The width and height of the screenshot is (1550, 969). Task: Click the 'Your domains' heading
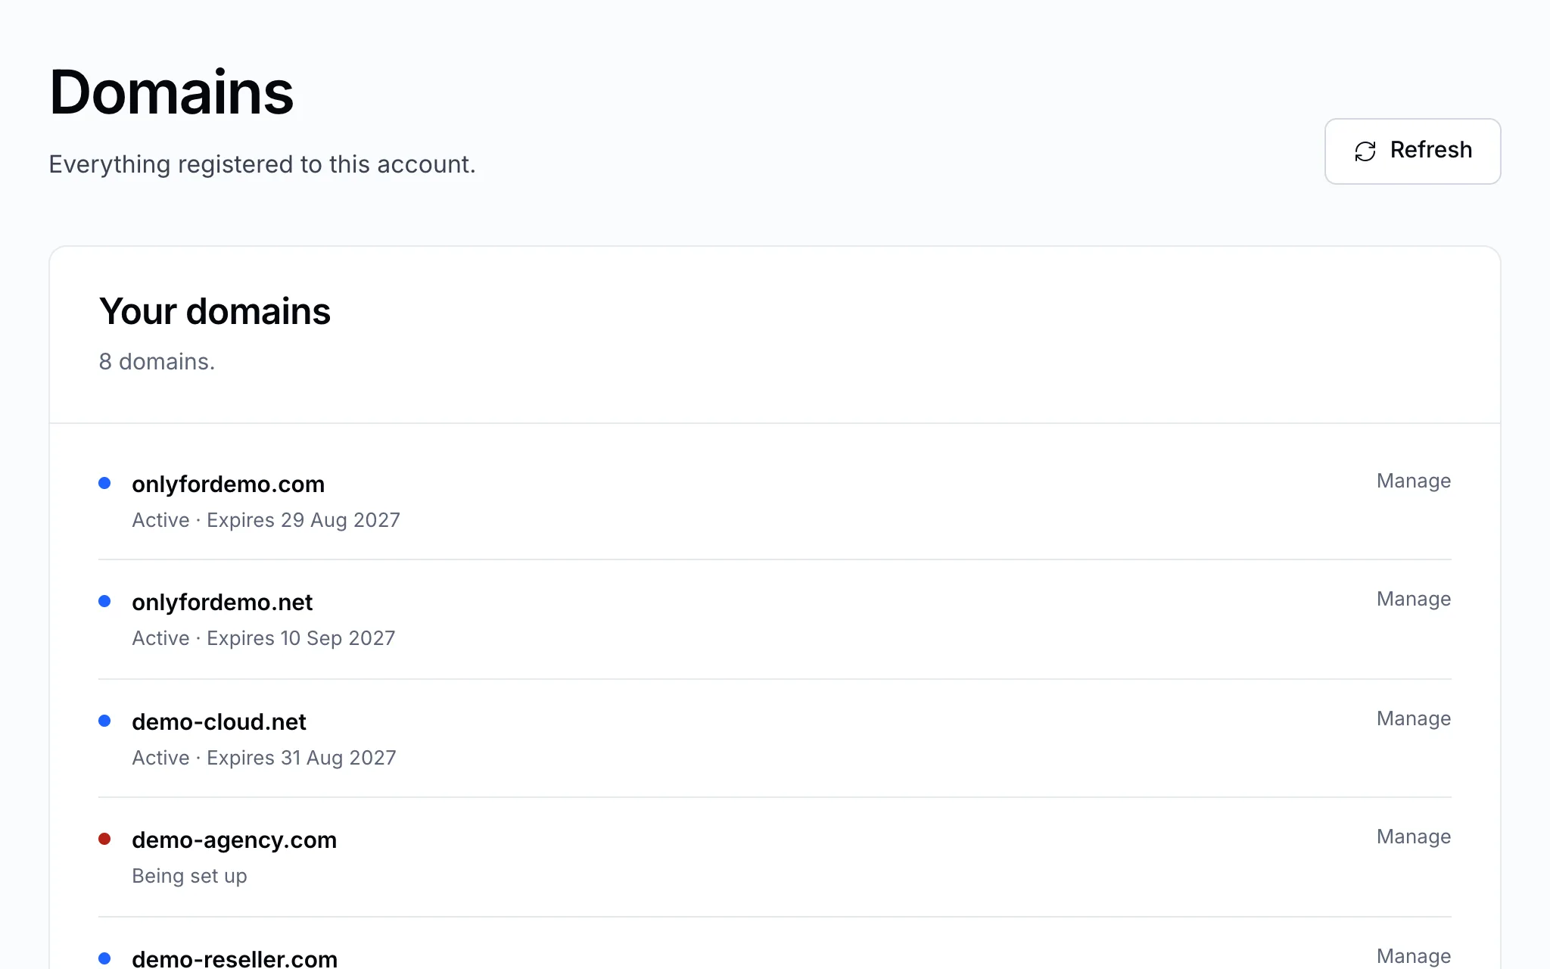click(215, 311)
